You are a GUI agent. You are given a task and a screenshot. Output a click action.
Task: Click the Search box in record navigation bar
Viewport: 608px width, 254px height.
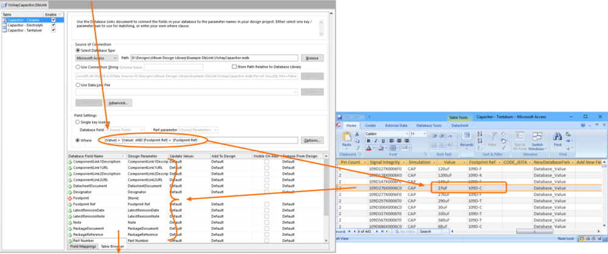coord(430,232)
